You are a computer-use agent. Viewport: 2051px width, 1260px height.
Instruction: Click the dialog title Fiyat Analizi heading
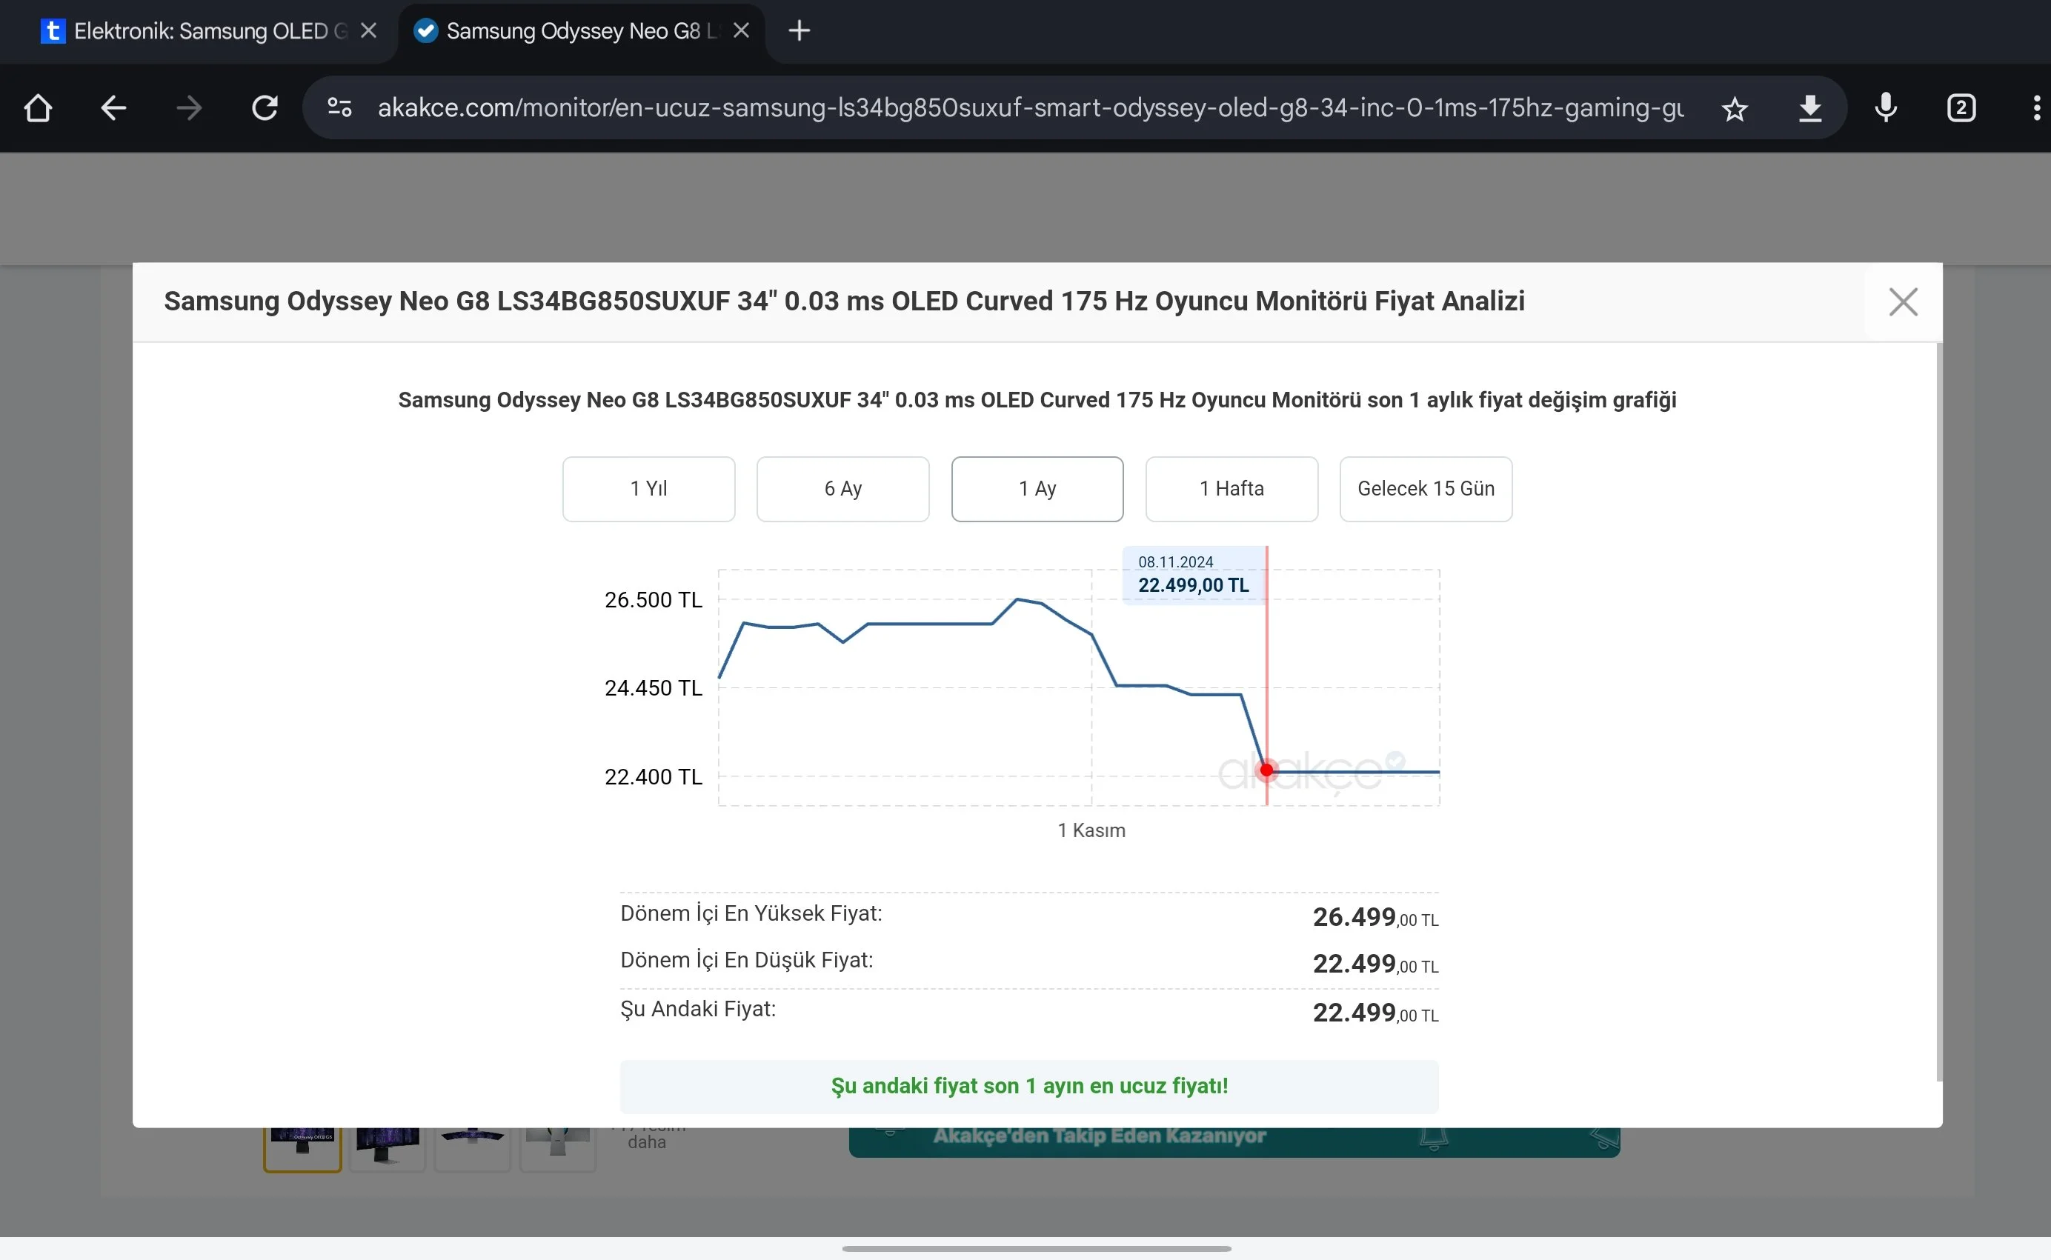[844, 301]
